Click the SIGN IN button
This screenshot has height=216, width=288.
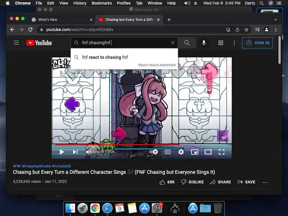(x=257, y=43)
